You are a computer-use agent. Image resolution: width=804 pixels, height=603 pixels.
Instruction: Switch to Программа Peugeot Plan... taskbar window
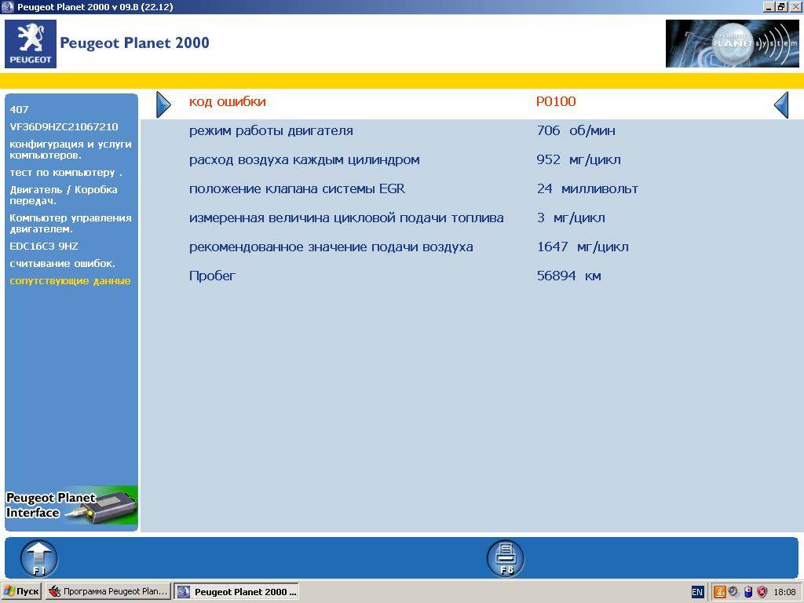(x=108, y=592)
